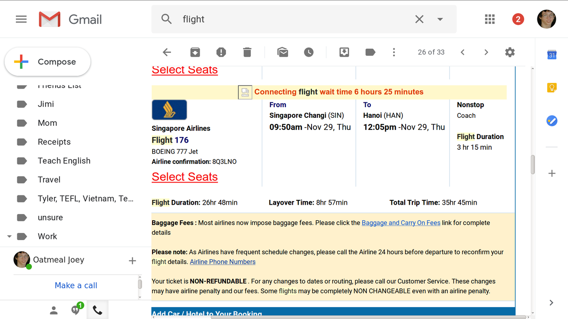This screenshot has width=568, height=319.
Task: Click the Gmail logo
Action: pyautogui.click(x=71, y=19)
